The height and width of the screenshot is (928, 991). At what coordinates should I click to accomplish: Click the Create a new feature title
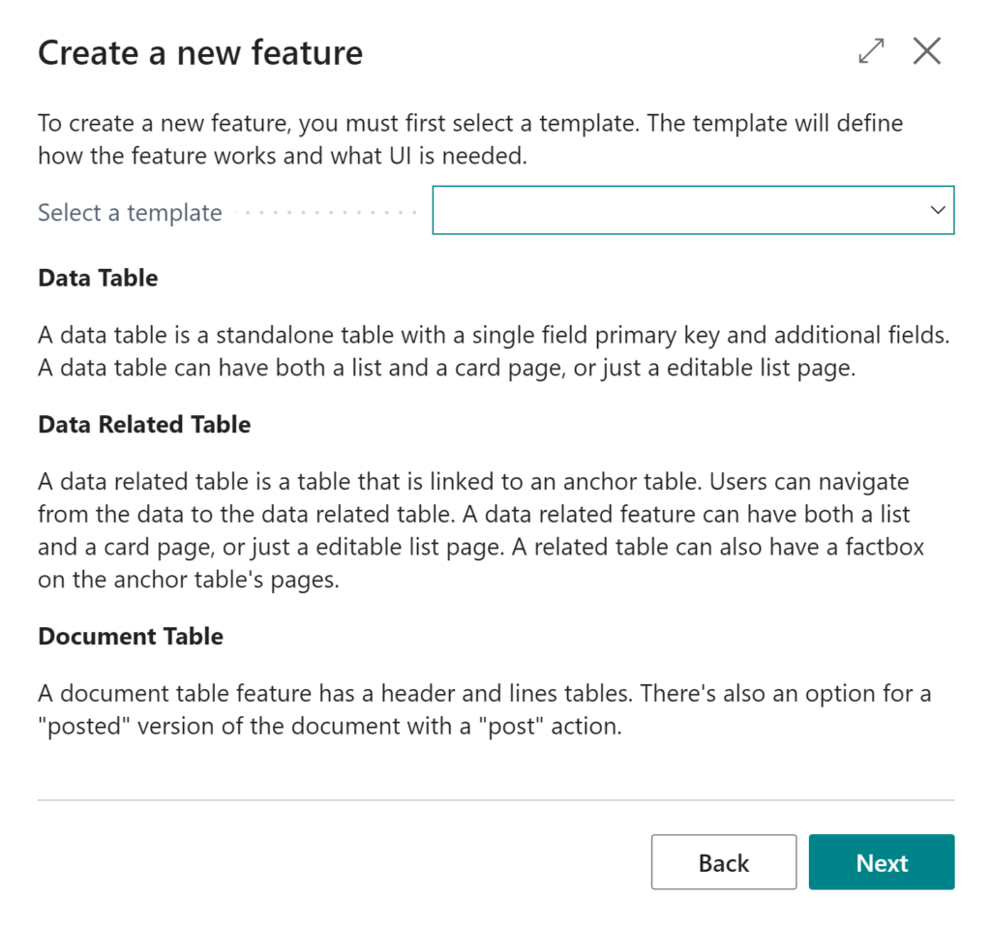200,52
